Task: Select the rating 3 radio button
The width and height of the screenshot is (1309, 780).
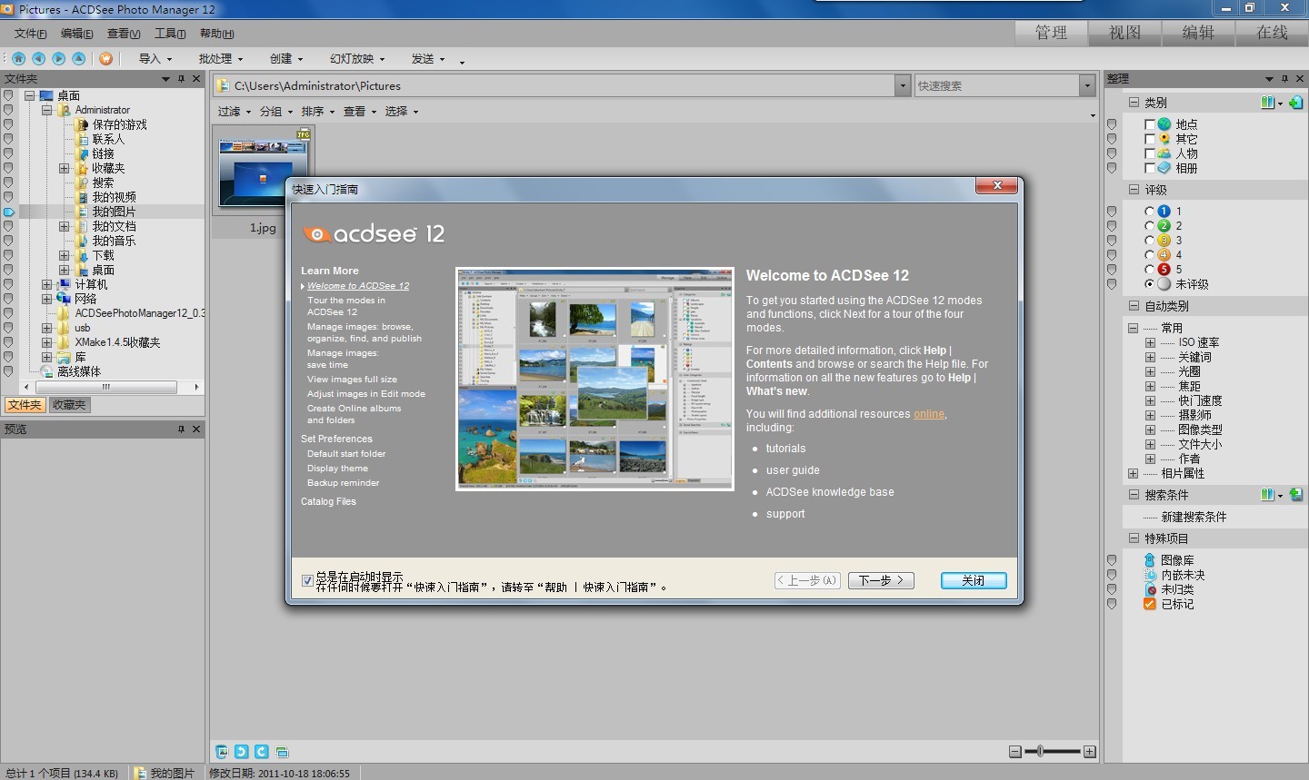Action: point(1150,241)
